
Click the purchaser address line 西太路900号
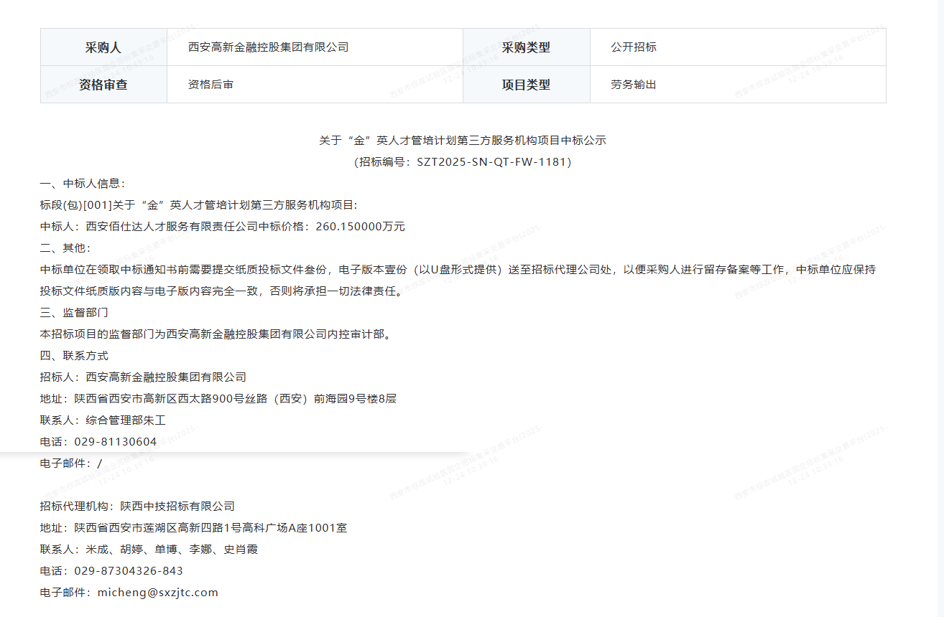pyautogui.click(x=218, y=399)
